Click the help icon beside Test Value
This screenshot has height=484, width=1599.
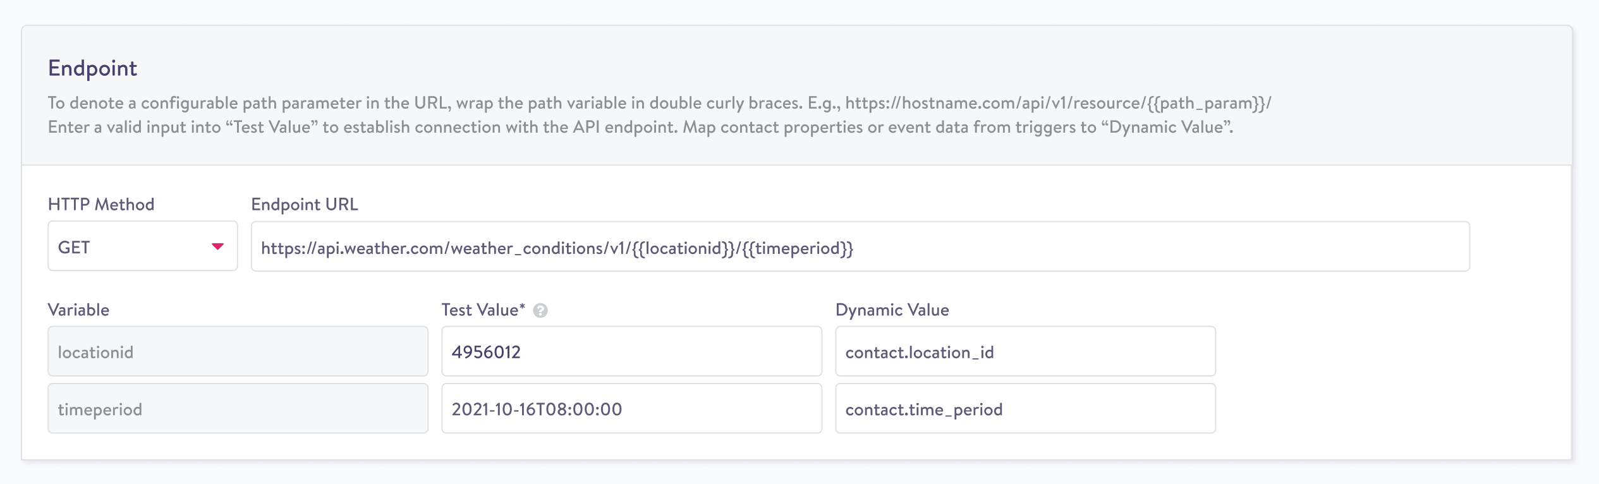(x=540, y=310)
